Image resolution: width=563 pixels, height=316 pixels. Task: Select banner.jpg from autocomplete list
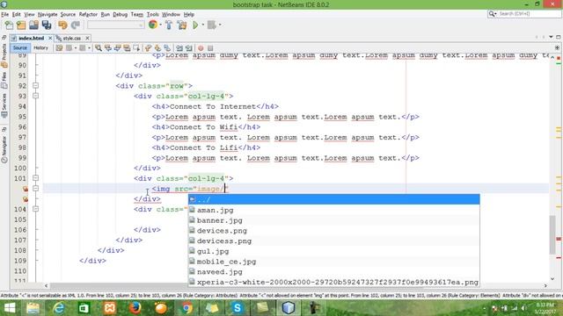click(x=334, y=220)
